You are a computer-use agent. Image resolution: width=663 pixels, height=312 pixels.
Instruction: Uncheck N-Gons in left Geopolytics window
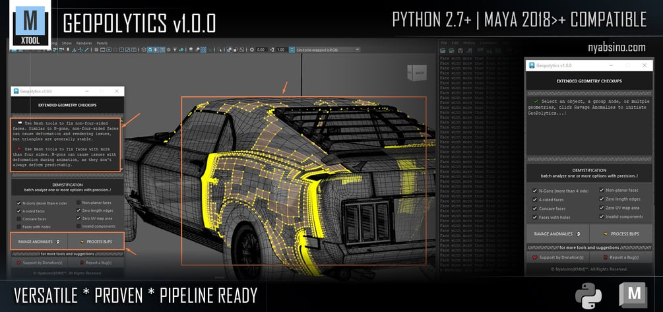pos(18,203)
